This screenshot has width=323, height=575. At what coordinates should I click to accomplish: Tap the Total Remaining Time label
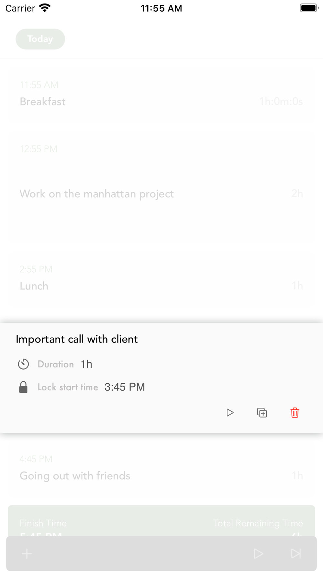click(258, 523)
